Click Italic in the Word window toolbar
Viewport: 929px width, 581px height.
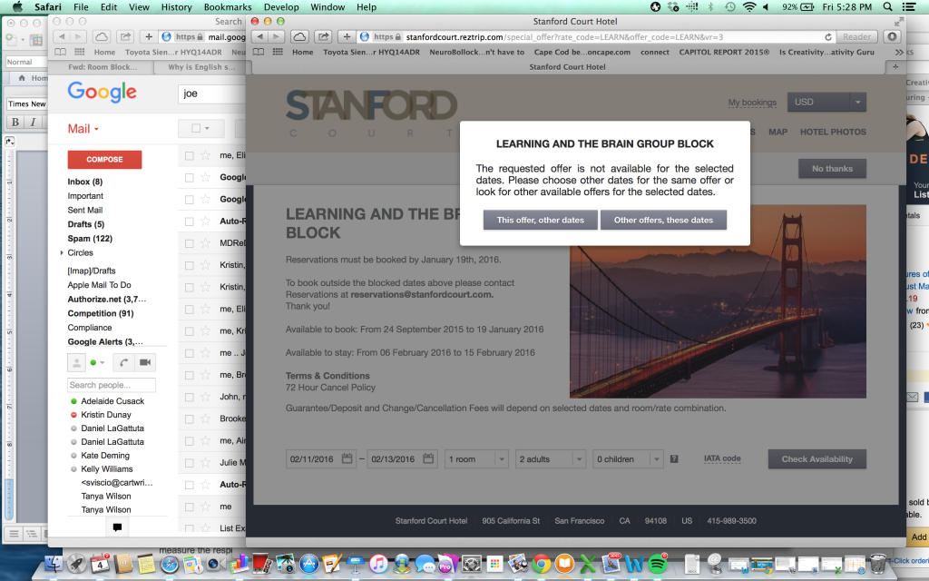pyautogui.click(x=34, y=122)
